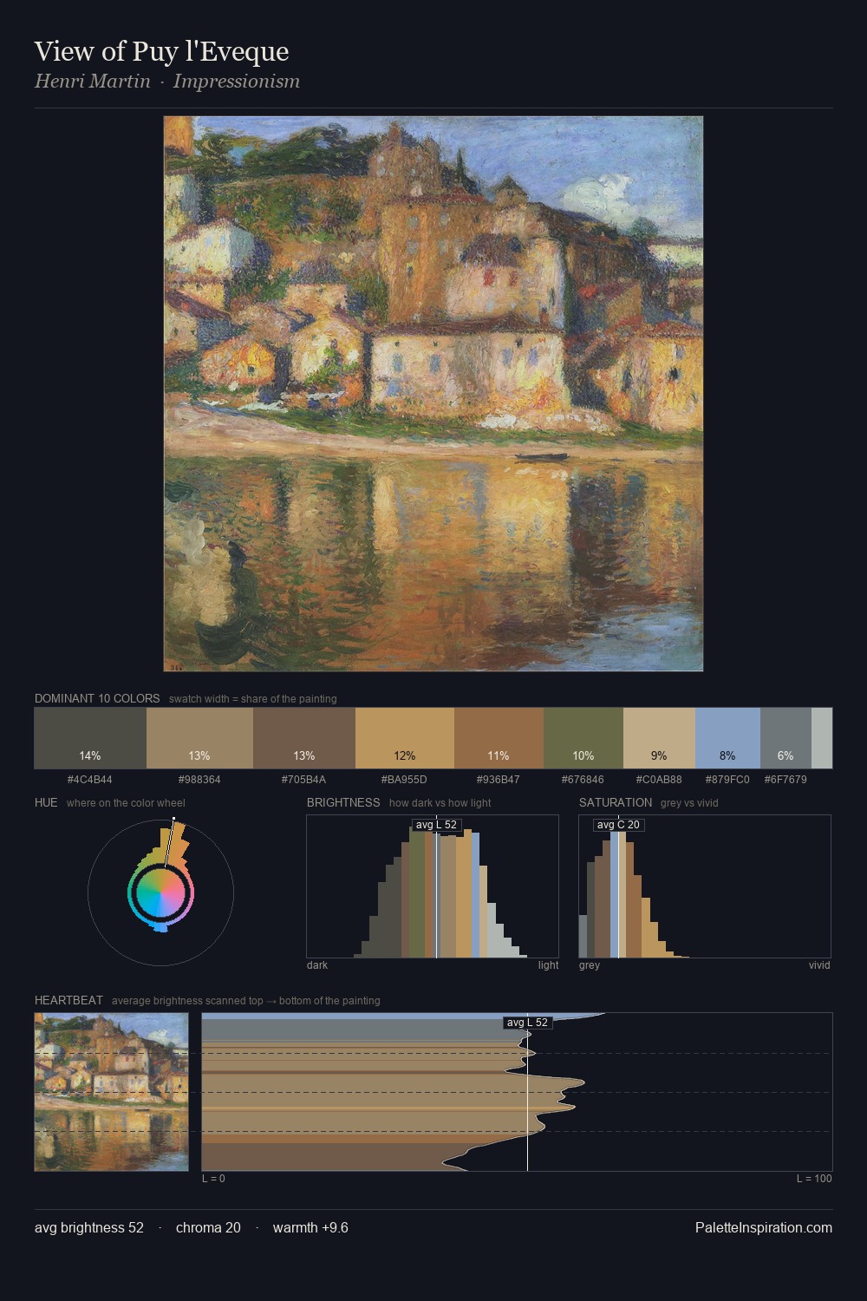Click the hex label #676846

(x=583, y=780)
